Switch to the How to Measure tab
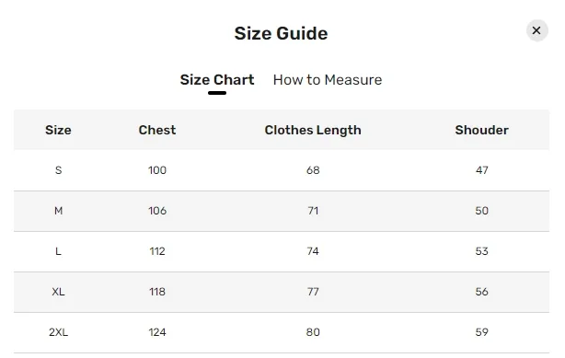This screenshot has width=565, height=358. 328,80
